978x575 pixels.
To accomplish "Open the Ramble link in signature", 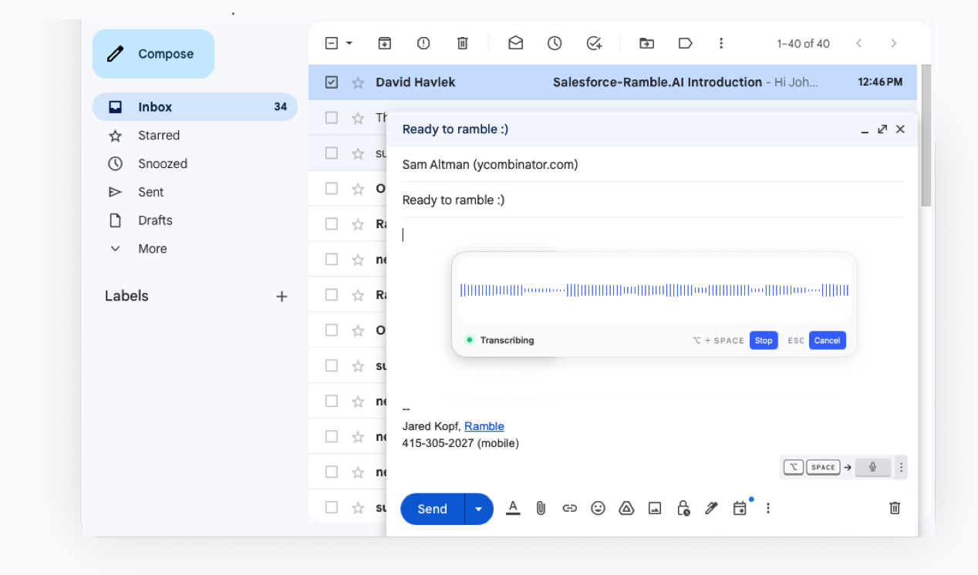I will coord(484,426).
